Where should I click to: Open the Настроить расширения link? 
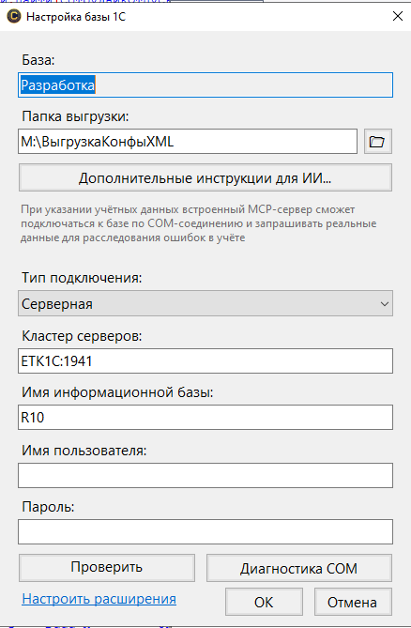[99, 599]
